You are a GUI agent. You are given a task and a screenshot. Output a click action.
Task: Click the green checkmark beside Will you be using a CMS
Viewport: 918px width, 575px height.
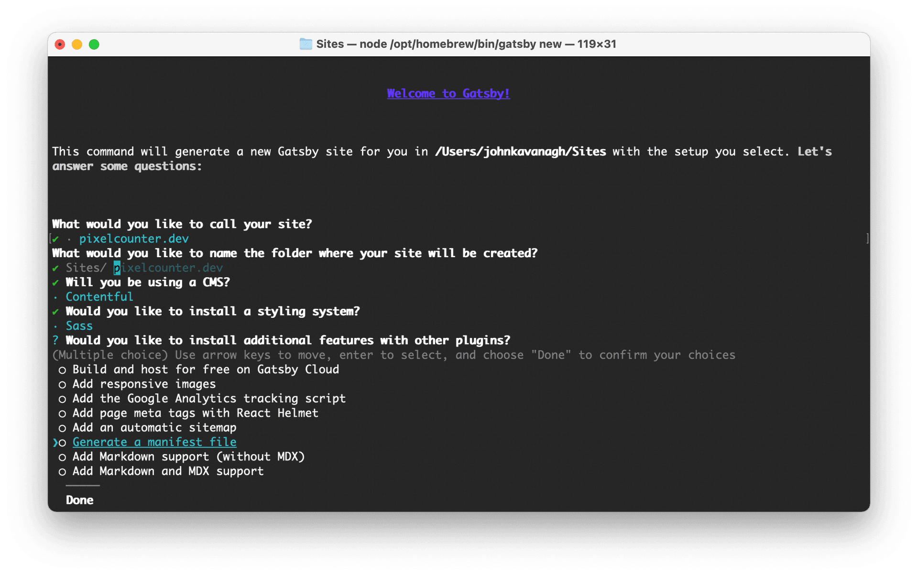(x=55, y=283)
